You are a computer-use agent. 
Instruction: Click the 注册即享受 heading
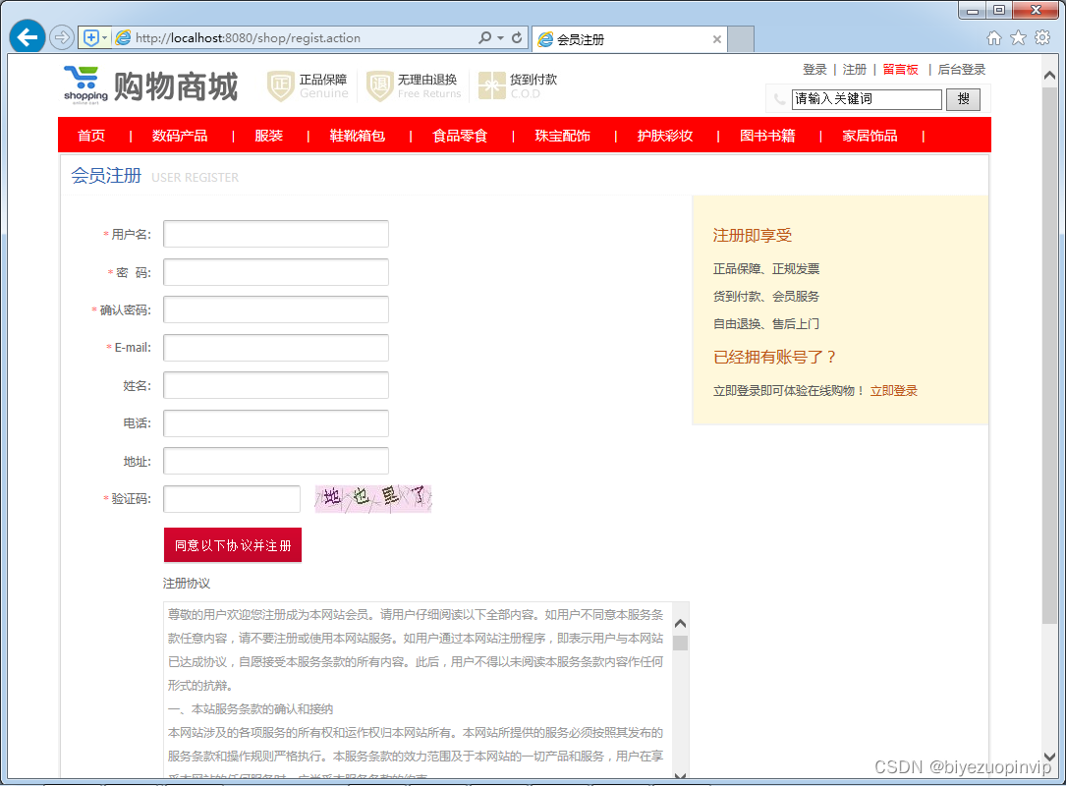[752, 235]
